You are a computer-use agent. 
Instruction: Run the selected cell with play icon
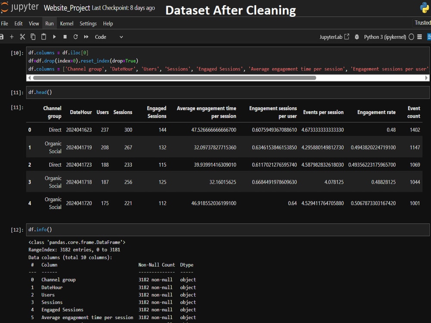click(x=54, y=37)
